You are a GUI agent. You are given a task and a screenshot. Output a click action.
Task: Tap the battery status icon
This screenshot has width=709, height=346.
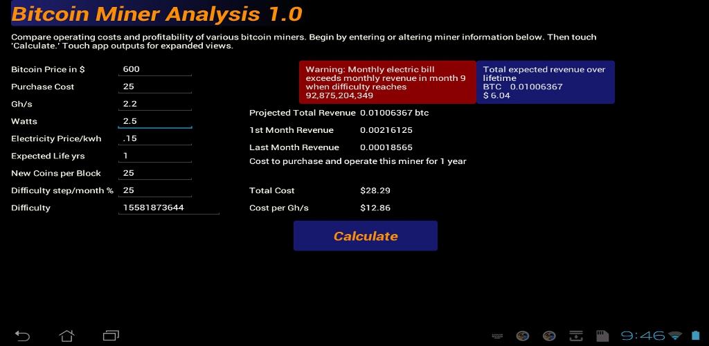click(x=695, y=336)
